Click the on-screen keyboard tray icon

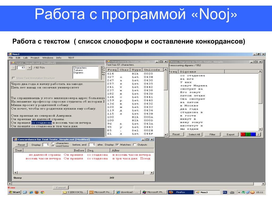pos(232,192)
